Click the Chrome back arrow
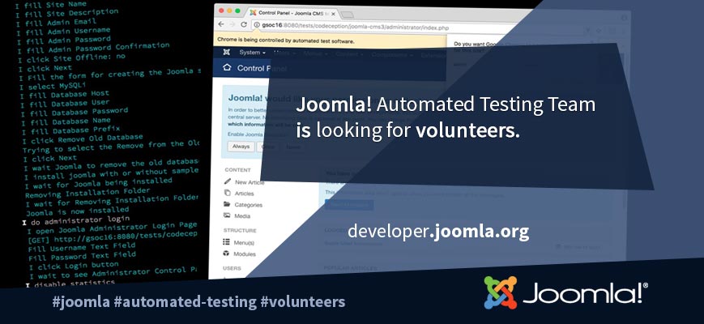The height and width of the screenshot is (324, 704). coord(221,24)
